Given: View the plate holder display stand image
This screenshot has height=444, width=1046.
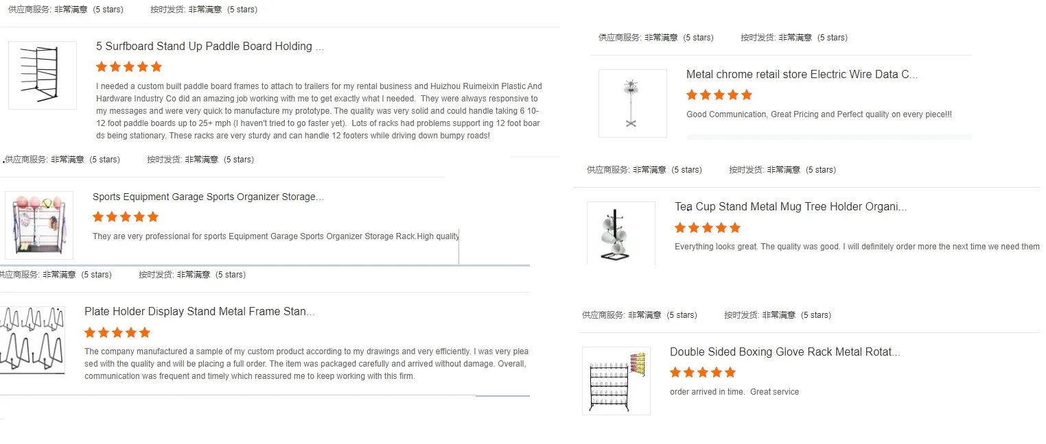Looking at the screenshot, I should (32, 340).
